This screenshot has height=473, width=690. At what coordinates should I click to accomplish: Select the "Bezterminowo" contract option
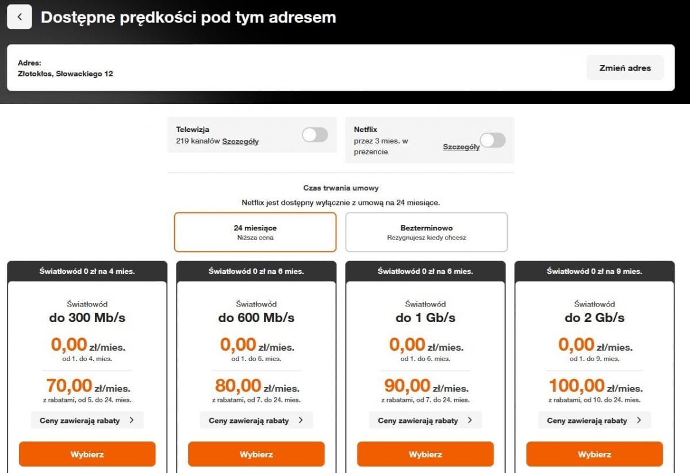[426, 232]
